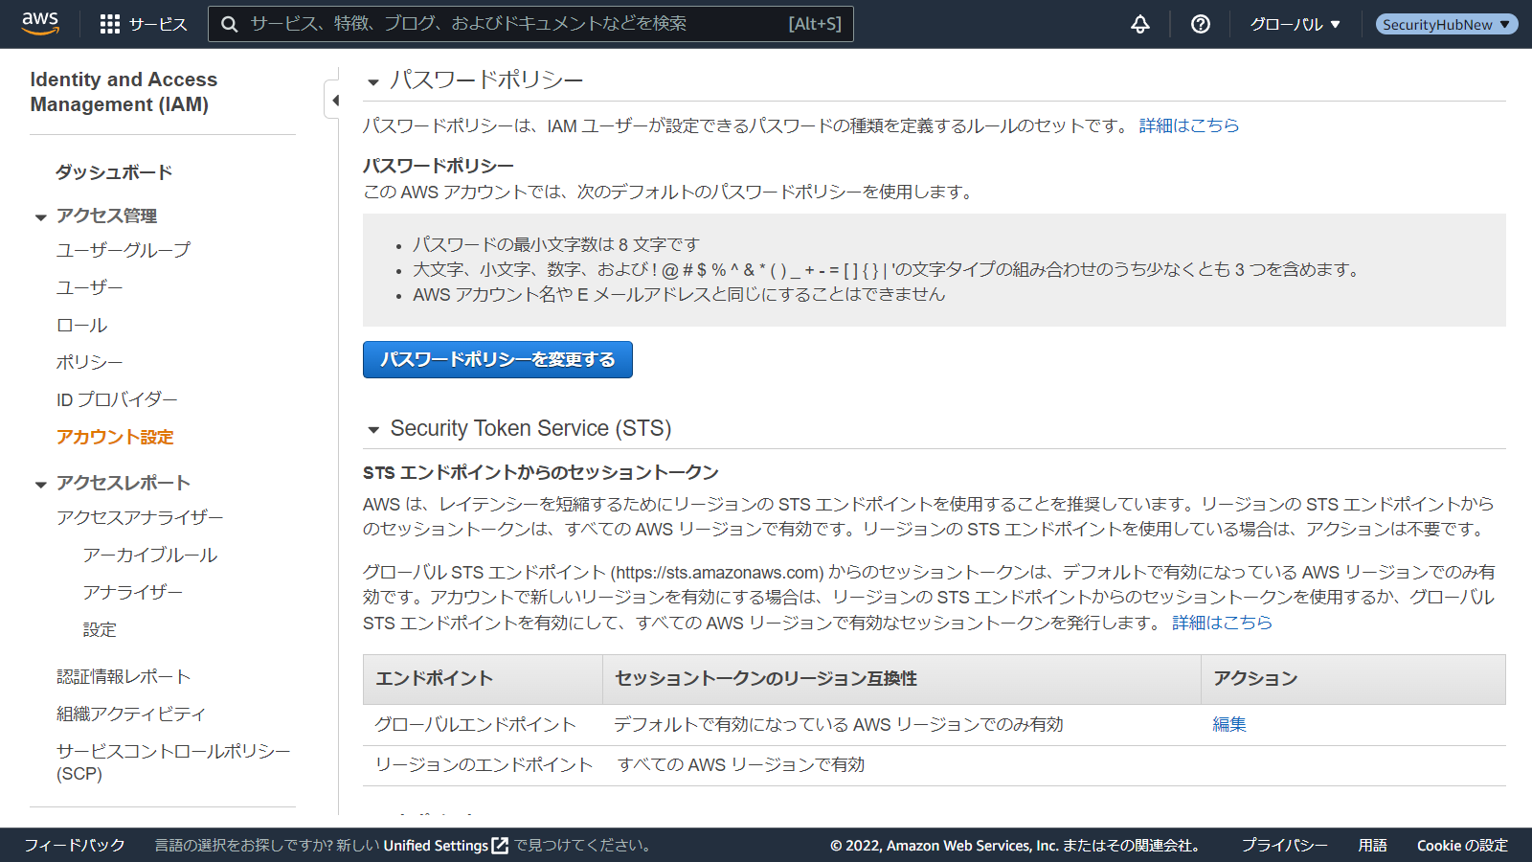Go to ユーザーグループ in the sidebar
Image resolution: width=1532 pixels, height=862 pixels.
(124, 250)
